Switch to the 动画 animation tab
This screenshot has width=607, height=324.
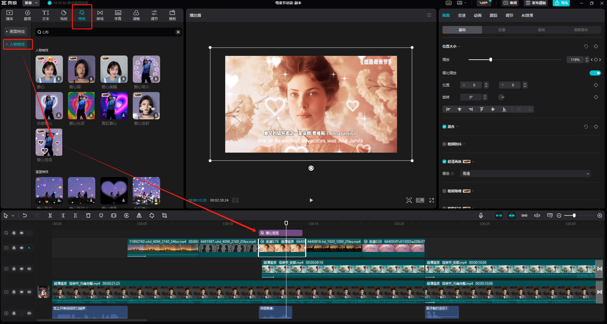point(478,15)
